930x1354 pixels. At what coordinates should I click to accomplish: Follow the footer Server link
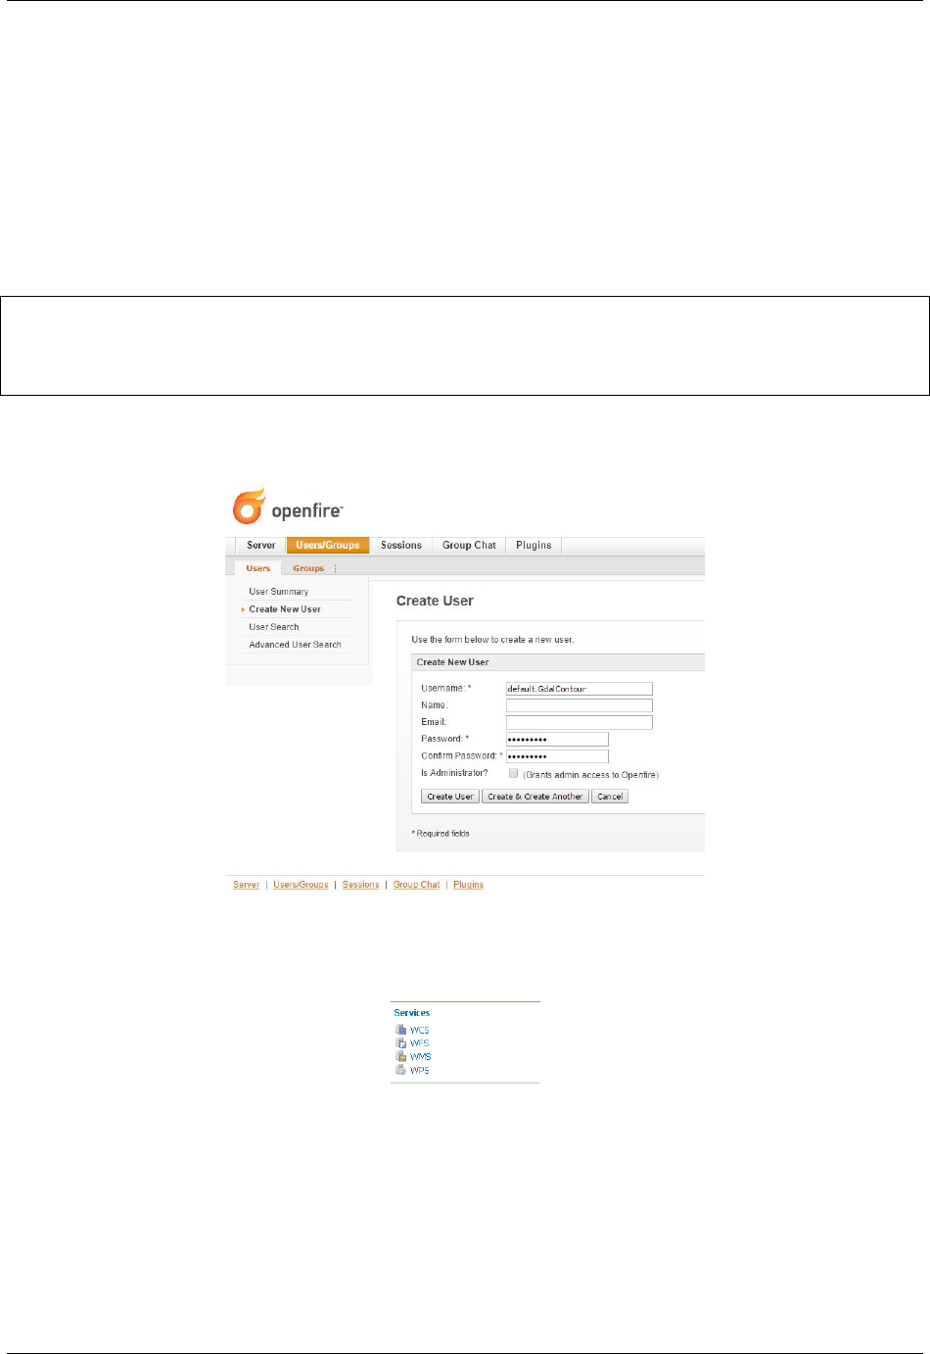click(x=246, y=885)
